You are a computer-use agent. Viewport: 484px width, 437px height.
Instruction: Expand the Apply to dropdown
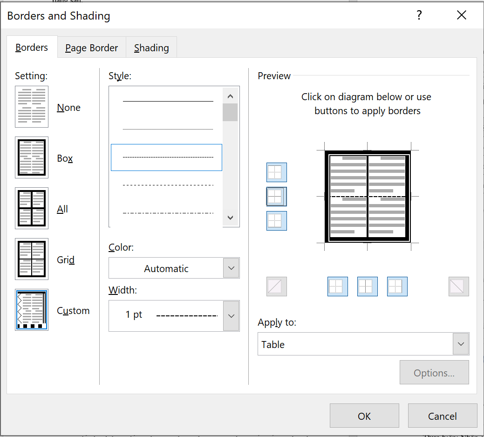click(461, 344)
